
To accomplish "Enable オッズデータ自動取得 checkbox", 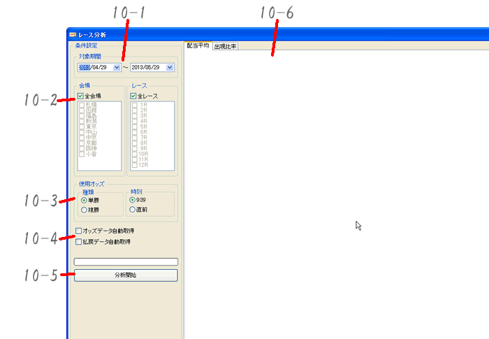I will click(79, 231).
